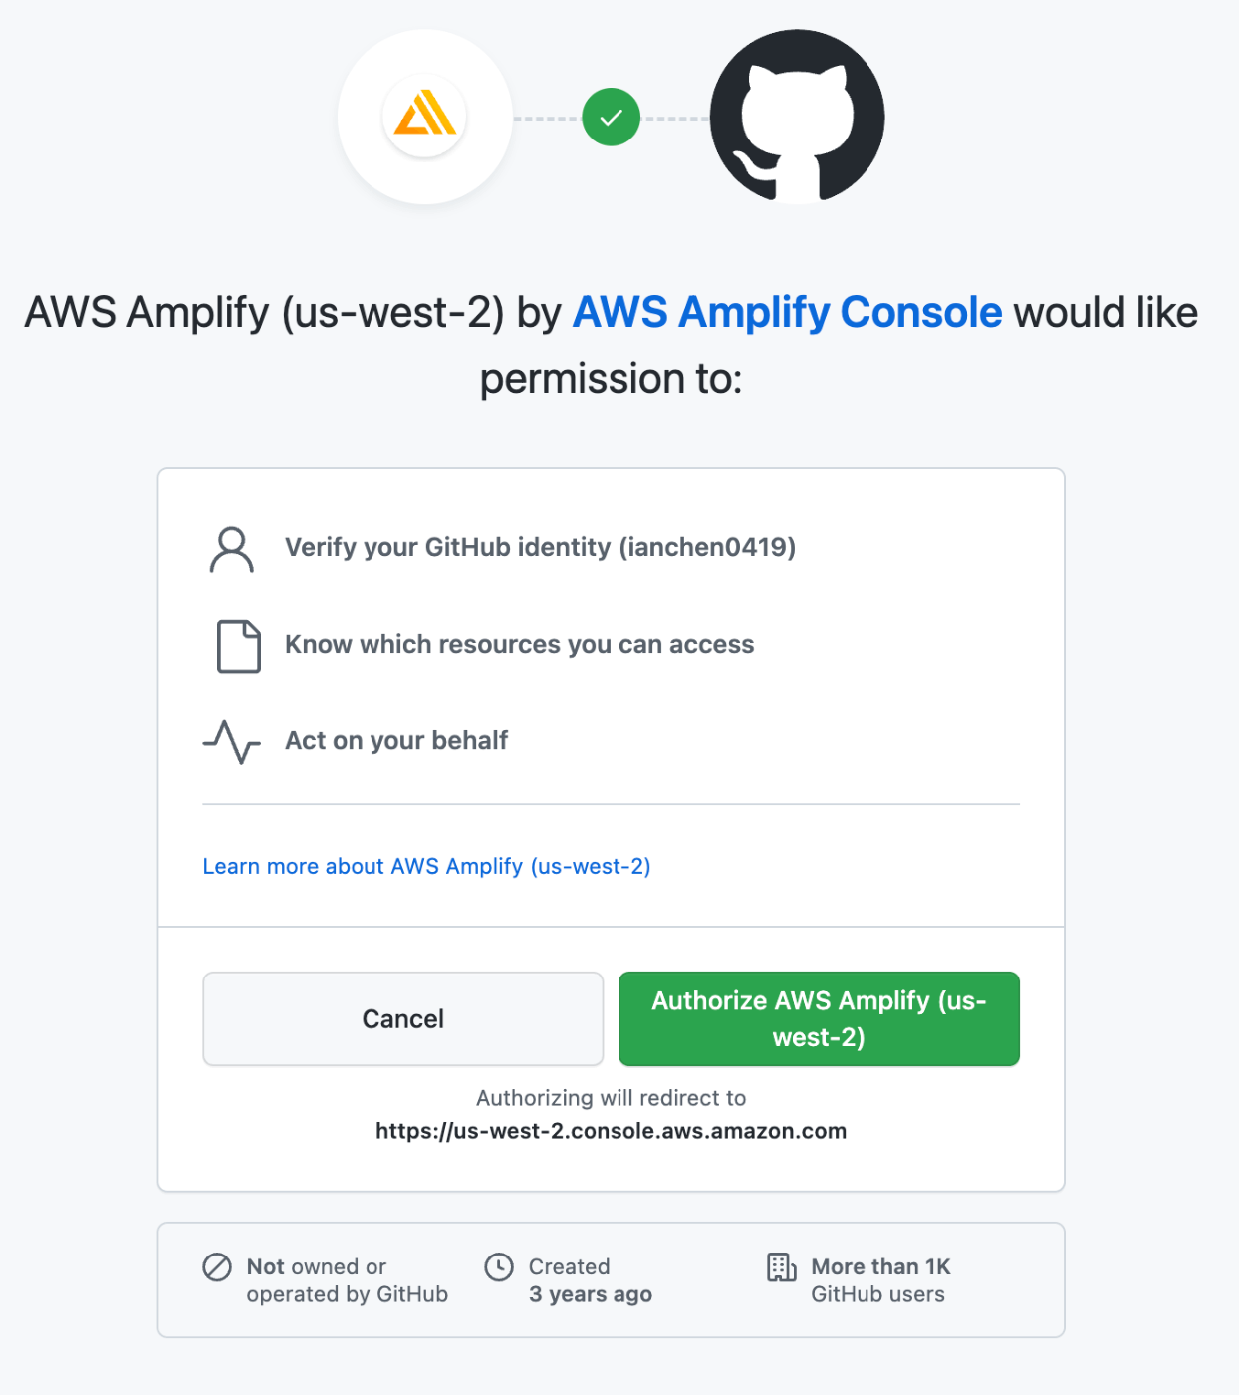Select Verify your GitHub identity text
The height and width of the screenshot is (1395, 1239).
(x=540, y=547)
